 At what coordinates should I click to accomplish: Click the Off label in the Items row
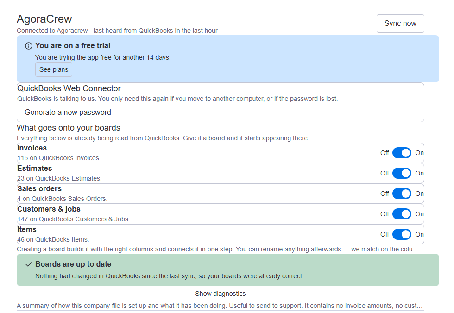coord(385,234)
